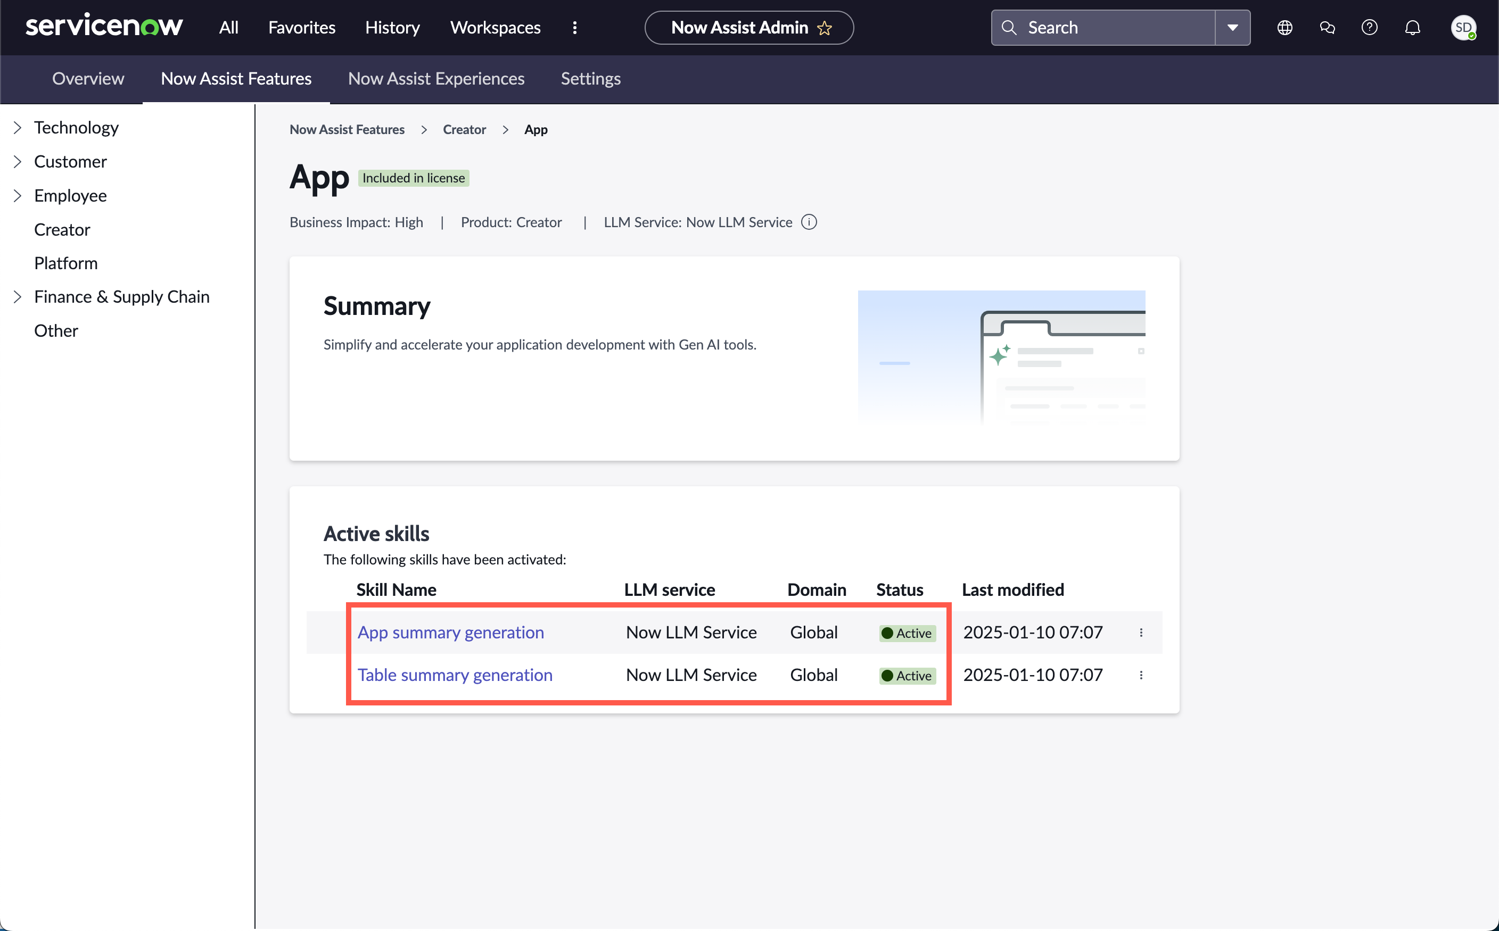
Task: Expand the Employee category
Action: 17,196
